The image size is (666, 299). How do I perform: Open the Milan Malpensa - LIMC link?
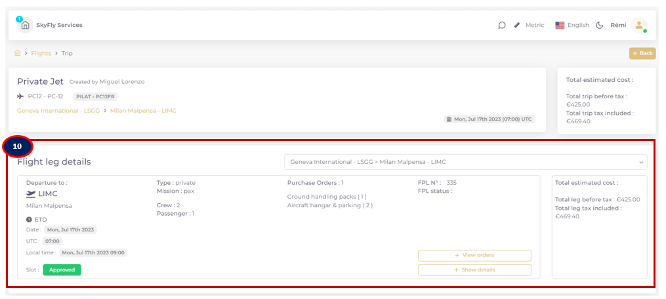(x=143, y=110)
